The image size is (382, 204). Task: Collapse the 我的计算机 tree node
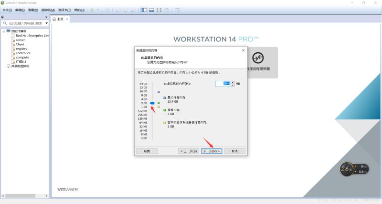pyautogui.click(x=4, y=31)
